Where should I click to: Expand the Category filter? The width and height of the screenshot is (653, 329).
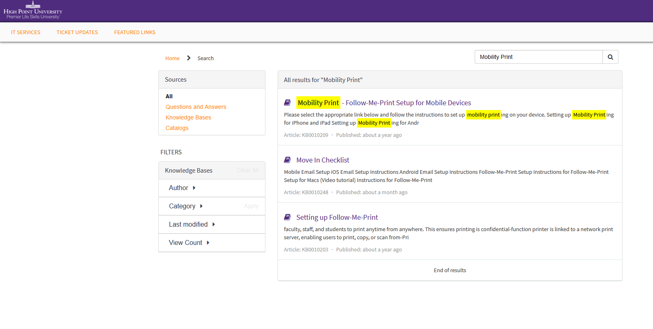[x=186, y=206]
